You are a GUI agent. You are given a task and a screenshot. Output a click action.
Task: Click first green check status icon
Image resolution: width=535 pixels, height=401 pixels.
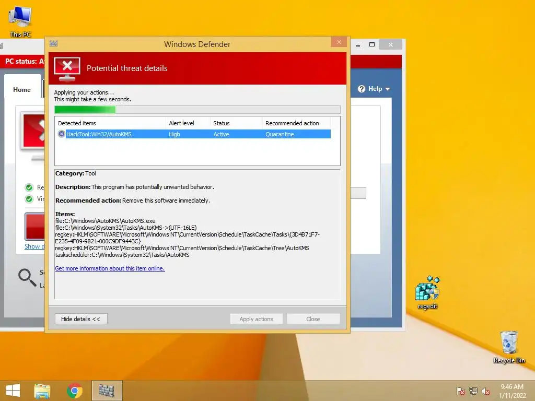pyautogui.click(x=29, y=187)
